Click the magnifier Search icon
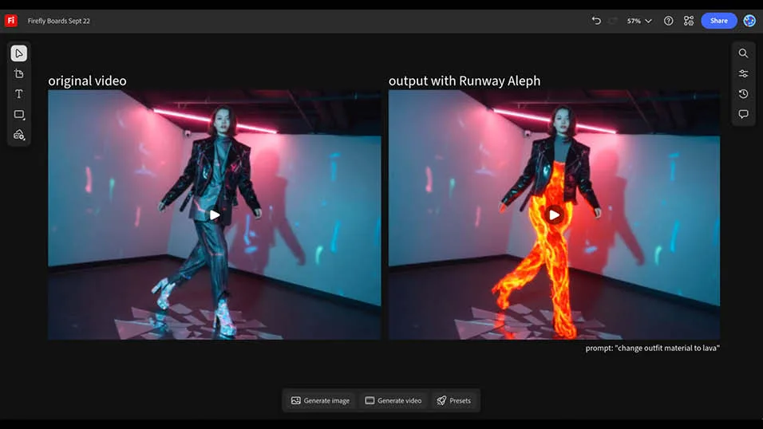The height and width of the screenshot is (429, 763). click(743, 53)
